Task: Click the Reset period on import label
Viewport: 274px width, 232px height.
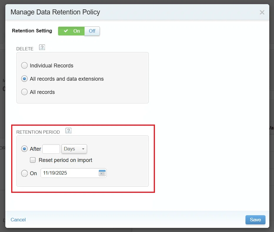Action: click(65, 160)
